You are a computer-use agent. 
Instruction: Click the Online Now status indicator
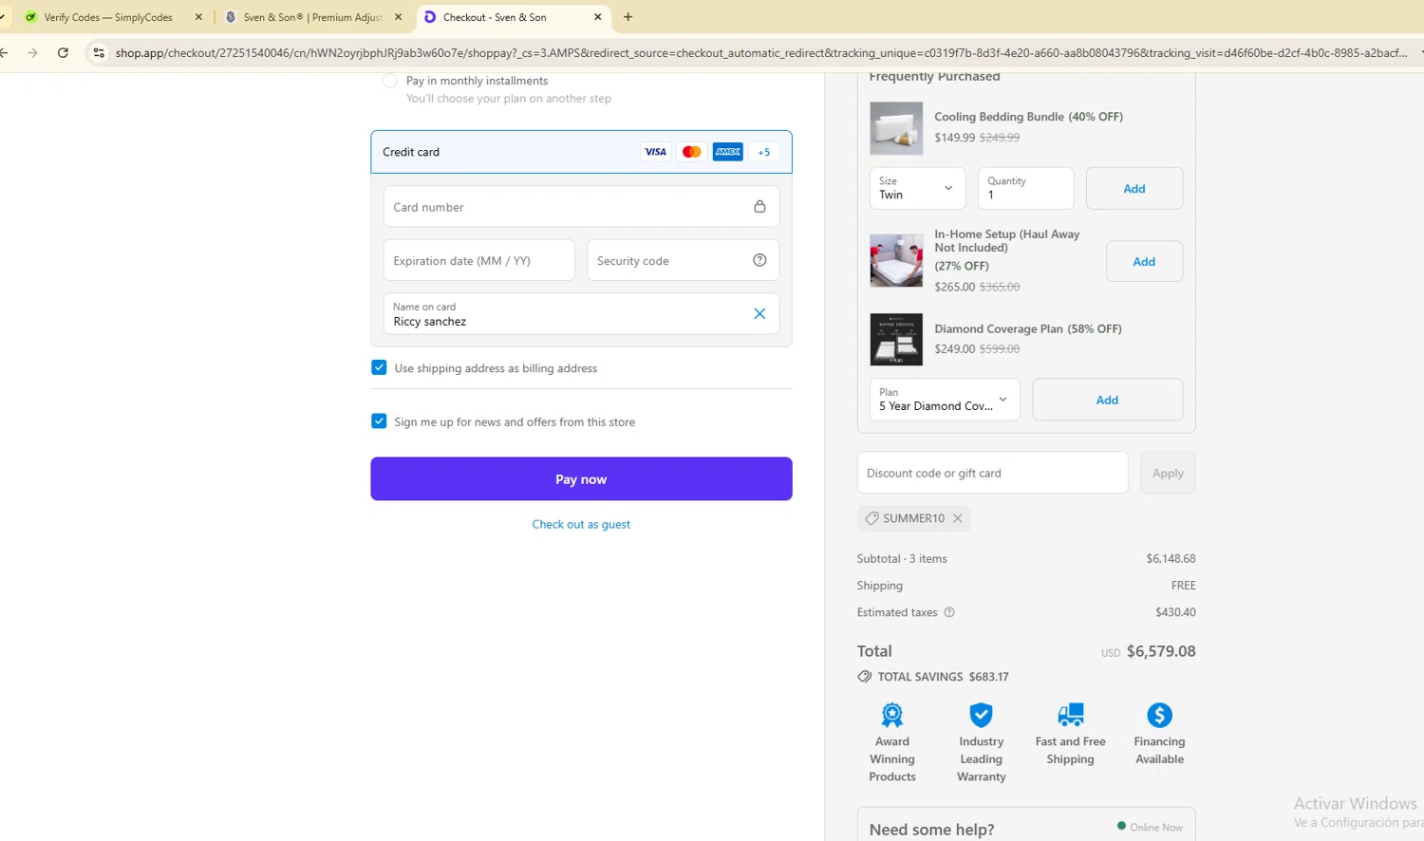point(1150,827)
